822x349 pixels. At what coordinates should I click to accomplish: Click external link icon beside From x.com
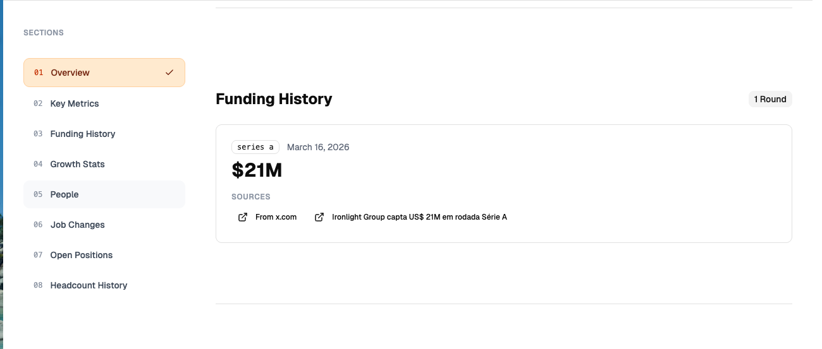pyautogui.click(x=242, y=217)
